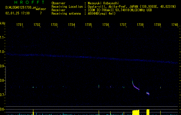This screenshot has height=115, width=181.
Task: Click the 1.1 kHz frequency axis label
Action: [2, 37]
